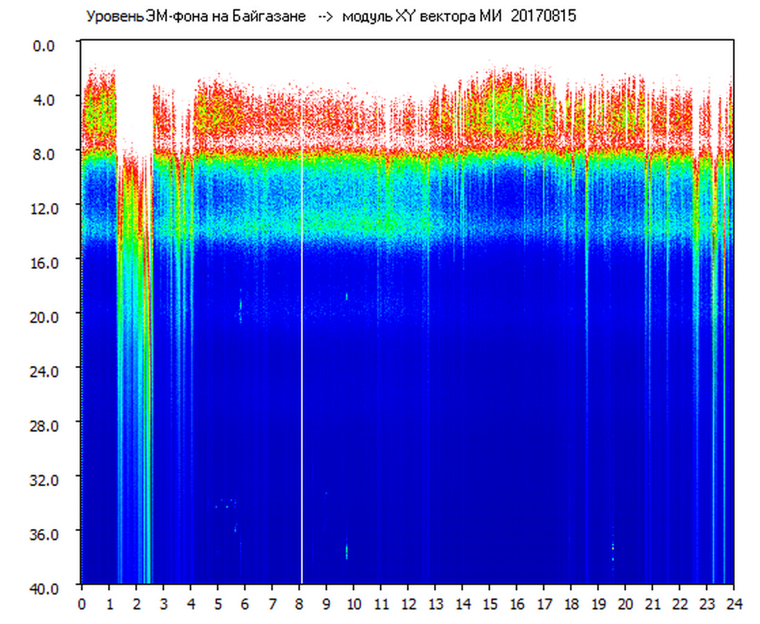Select the x-axis tick label 0
The height and width of the screenshot is (624, 760).
point(82,603)
